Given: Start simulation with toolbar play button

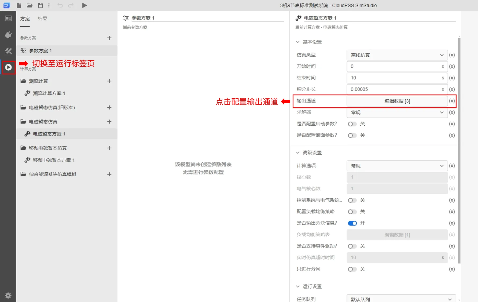Looking at the screenshot, I should click(x=84, y=5).
